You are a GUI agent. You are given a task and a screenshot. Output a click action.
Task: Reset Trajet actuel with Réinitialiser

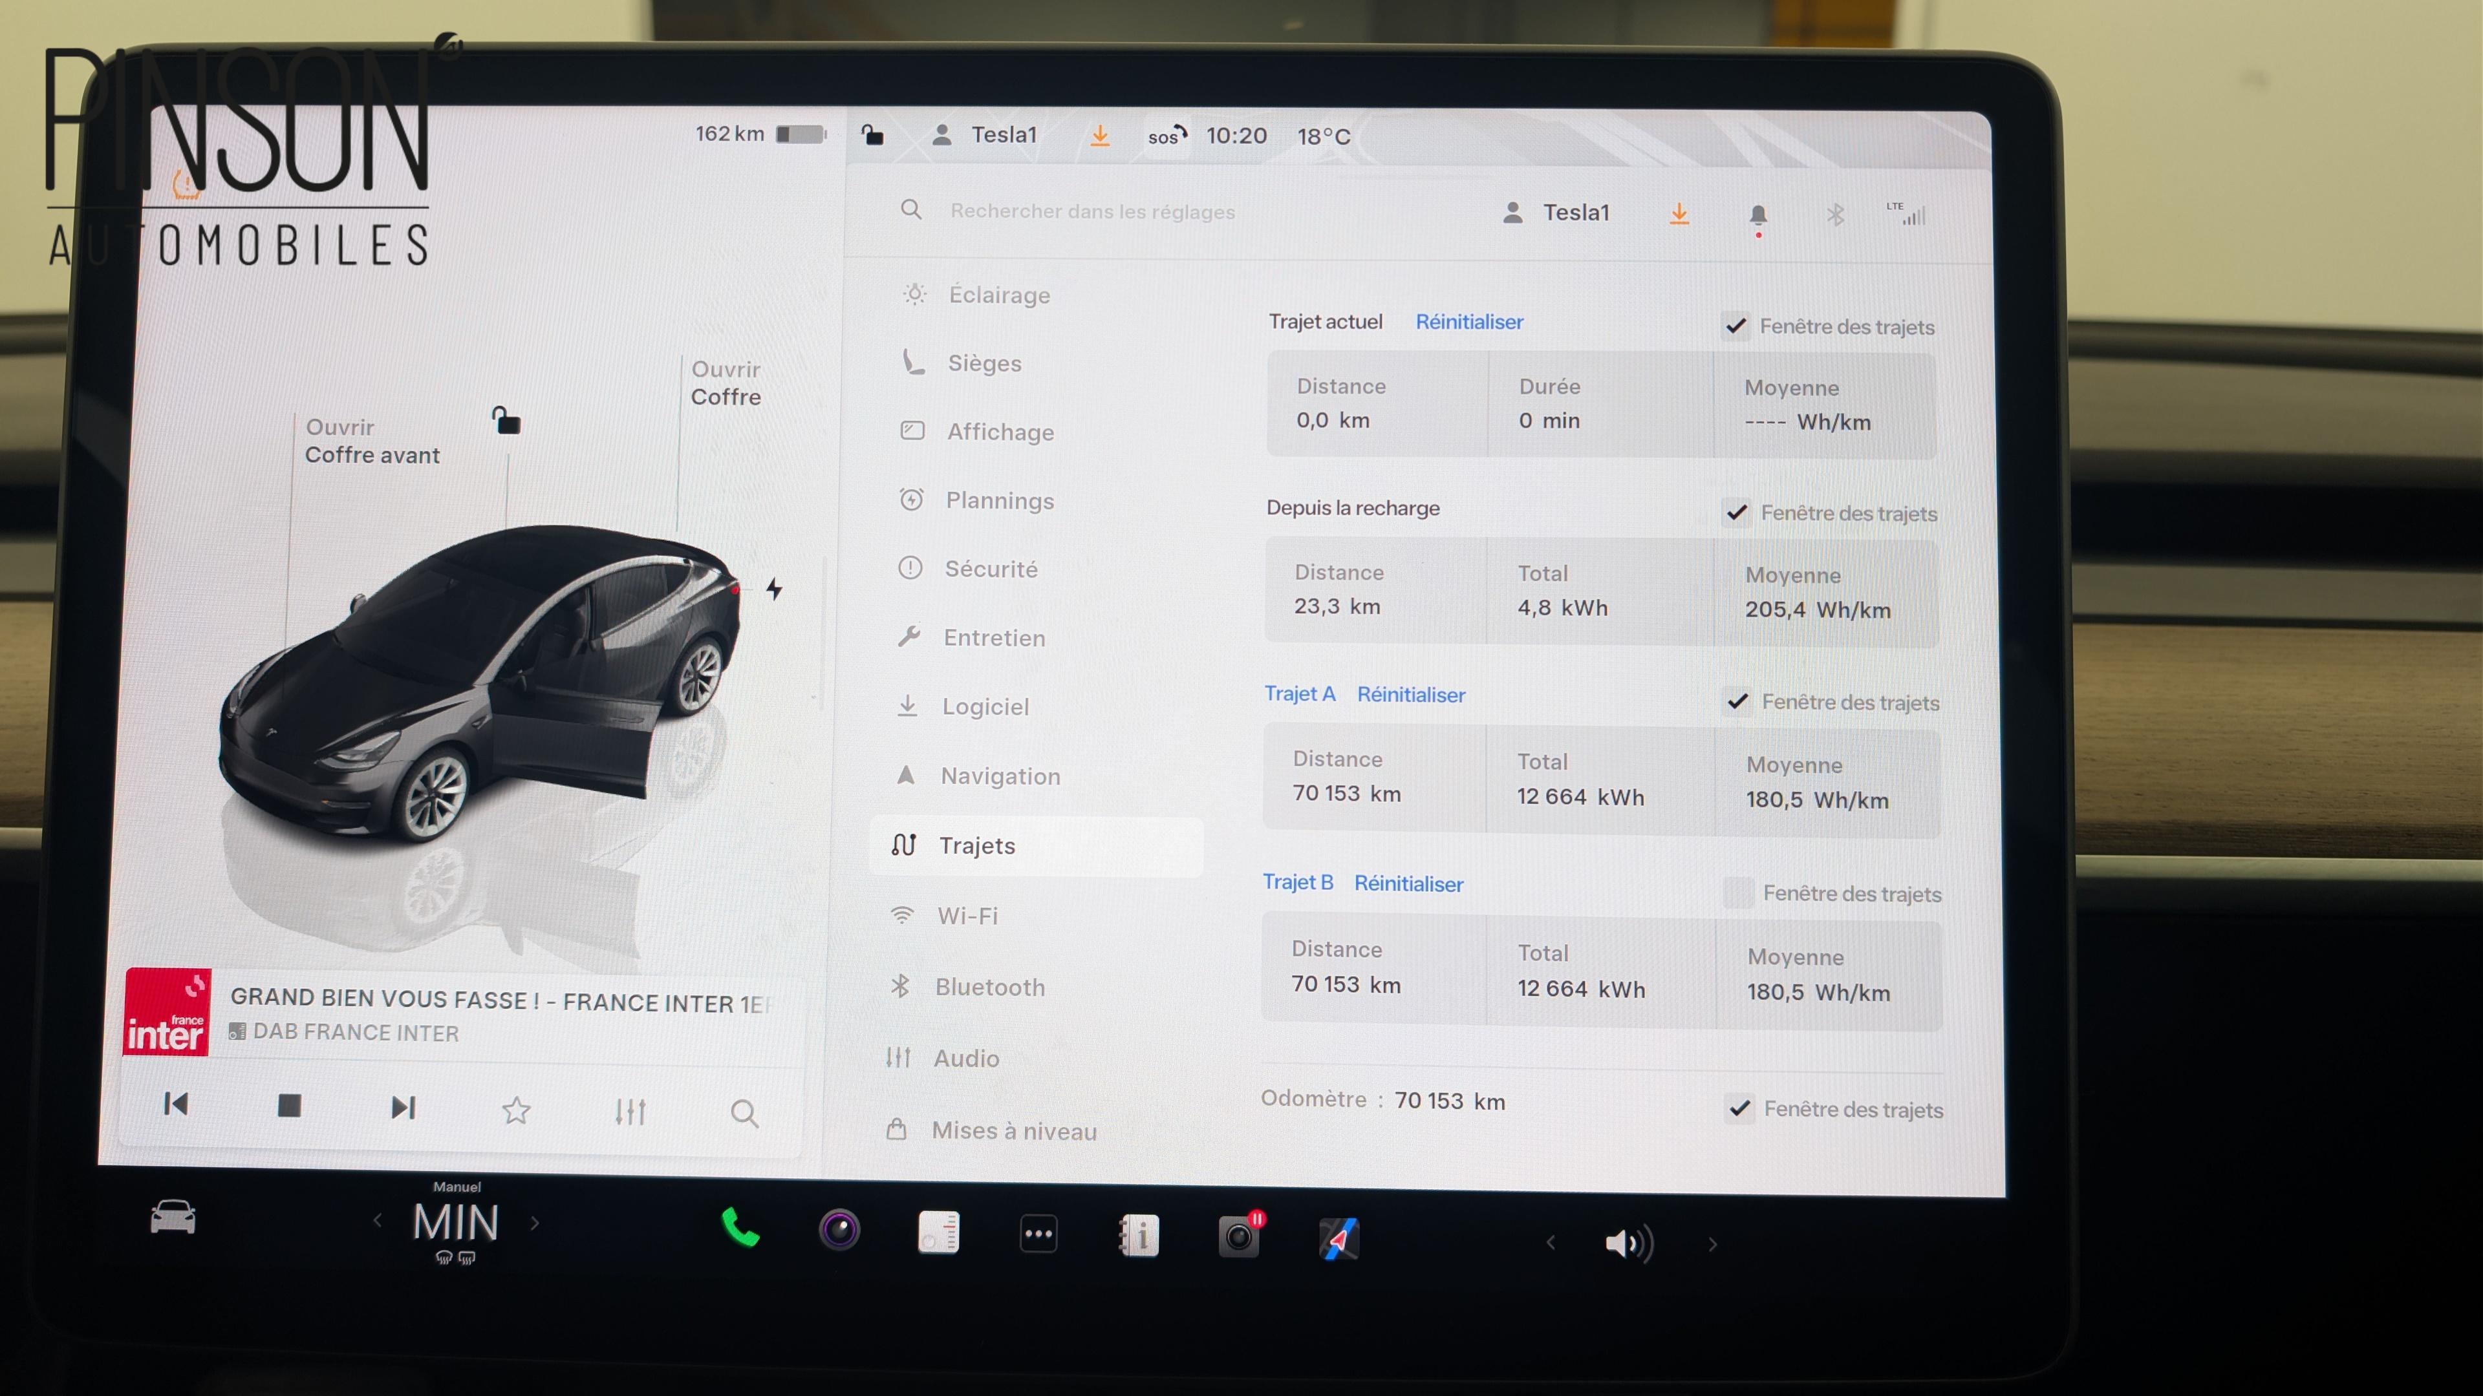1469,322
